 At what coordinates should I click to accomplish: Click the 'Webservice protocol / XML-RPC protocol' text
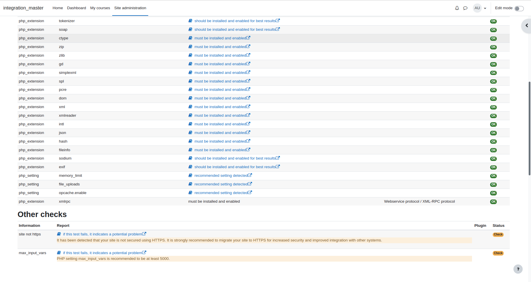(x=419, y=202)
